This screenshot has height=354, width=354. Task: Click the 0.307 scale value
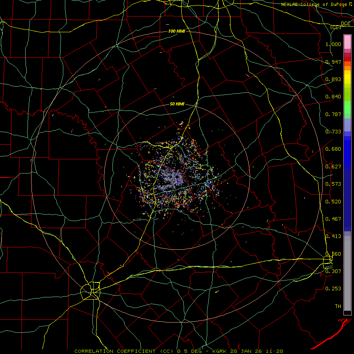coord(333,271)
